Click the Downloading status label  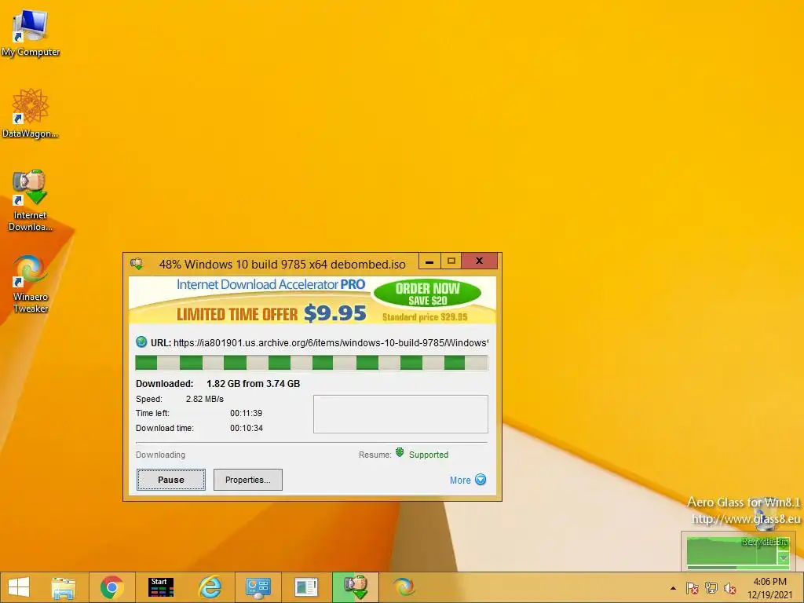pyautogui.click(x=160, y=455)
